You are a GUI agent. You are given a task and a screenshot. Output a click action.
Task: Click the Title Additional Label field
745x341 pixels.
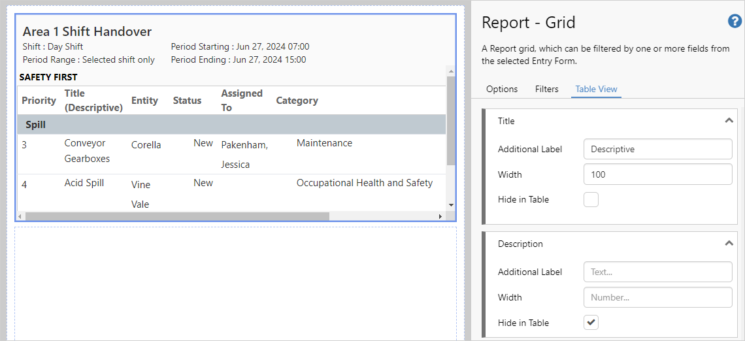tap(657, 149)
